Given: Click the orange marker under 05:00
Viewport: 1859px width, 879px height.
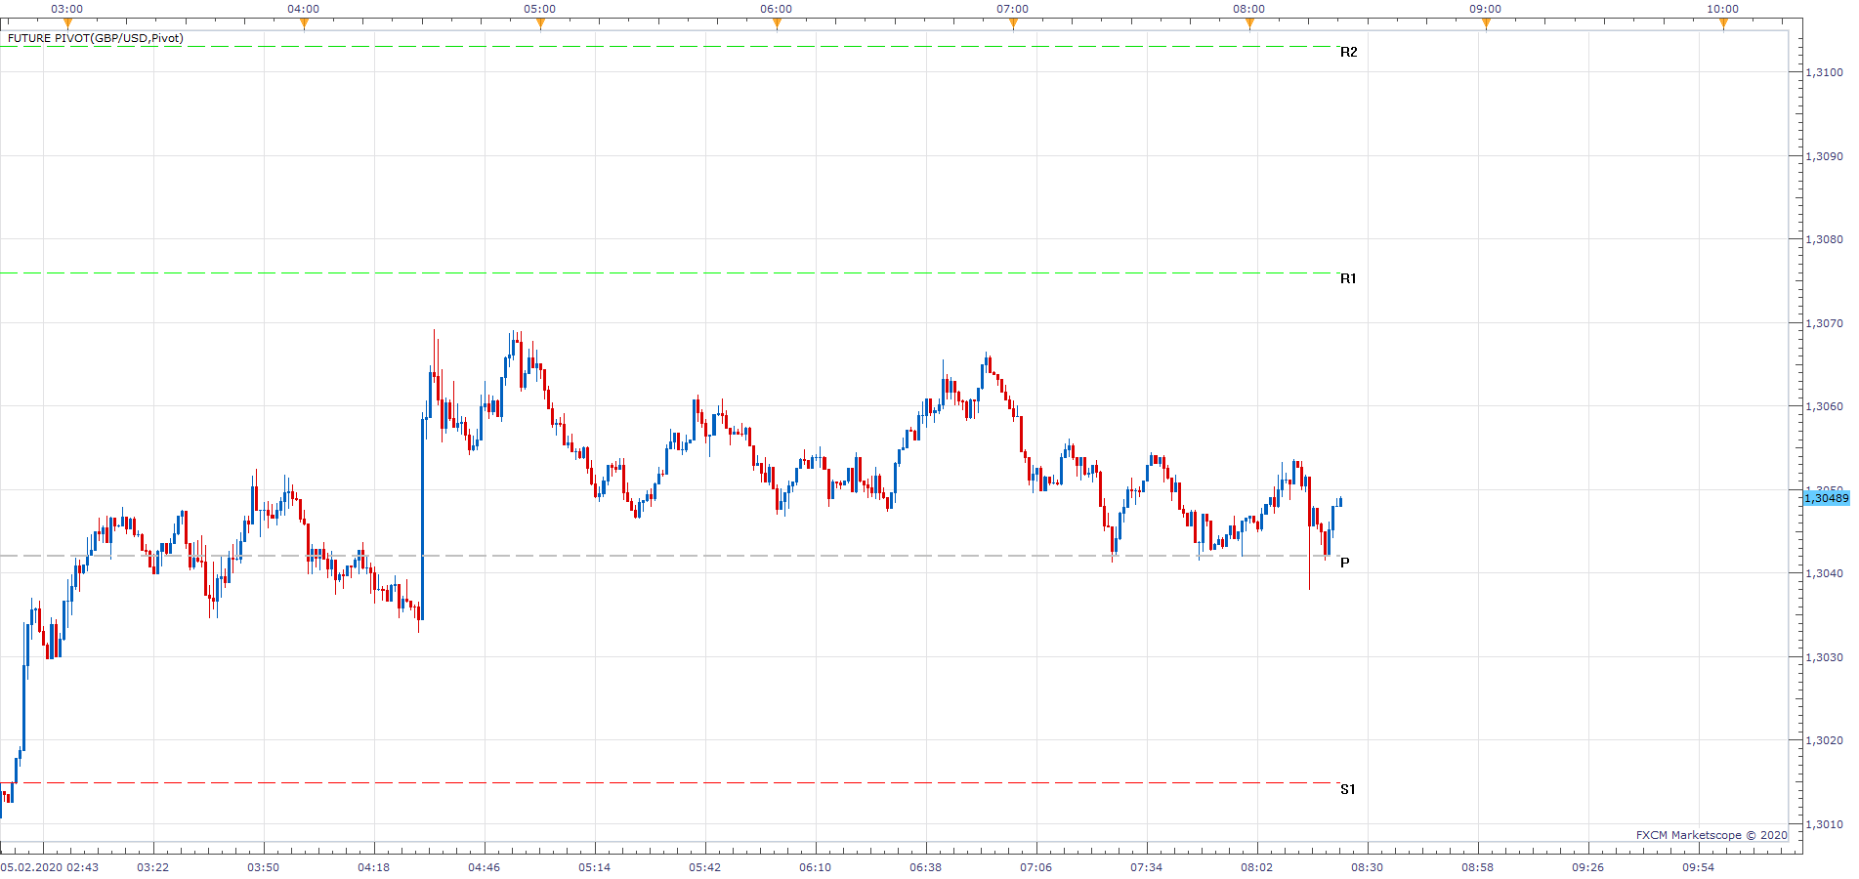Looking at the screenshot, I should pos(540,24).
